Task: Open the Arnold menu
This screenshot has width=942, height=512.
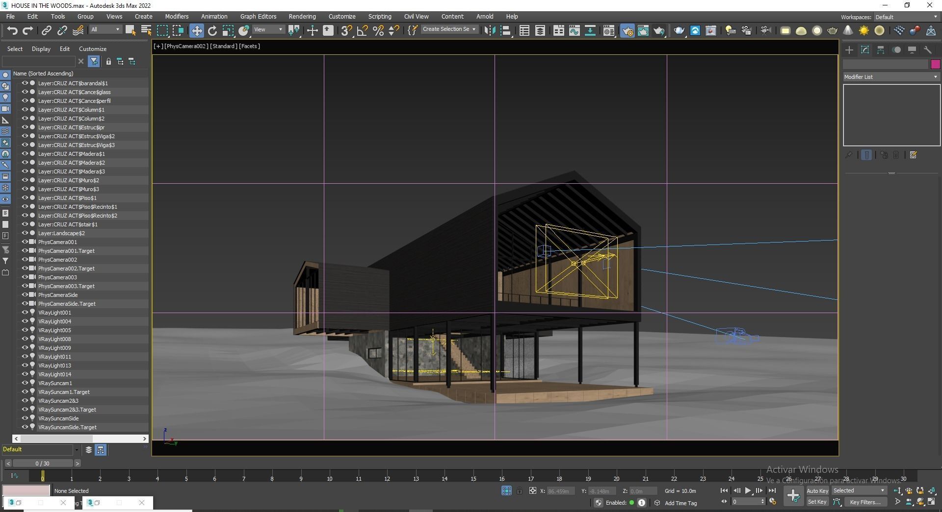Action: click(x=485, y=16)
